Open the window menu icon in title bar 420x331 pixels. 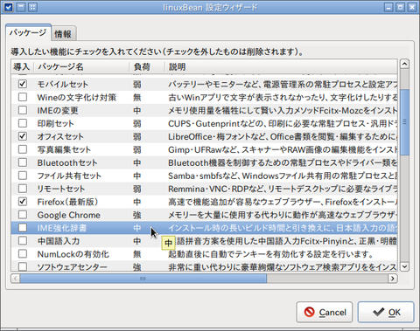coord(9,7)
